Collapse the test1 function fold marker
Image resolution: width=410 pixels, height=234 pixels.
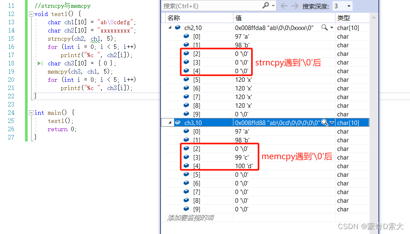pos(31,14)
